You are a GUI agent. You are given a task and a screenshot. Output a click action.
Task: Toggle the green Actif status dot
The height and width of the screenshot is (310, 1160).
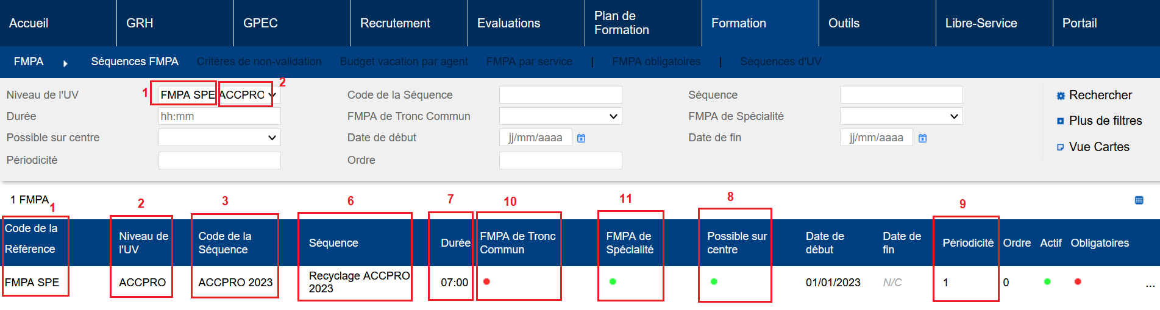1047,281
